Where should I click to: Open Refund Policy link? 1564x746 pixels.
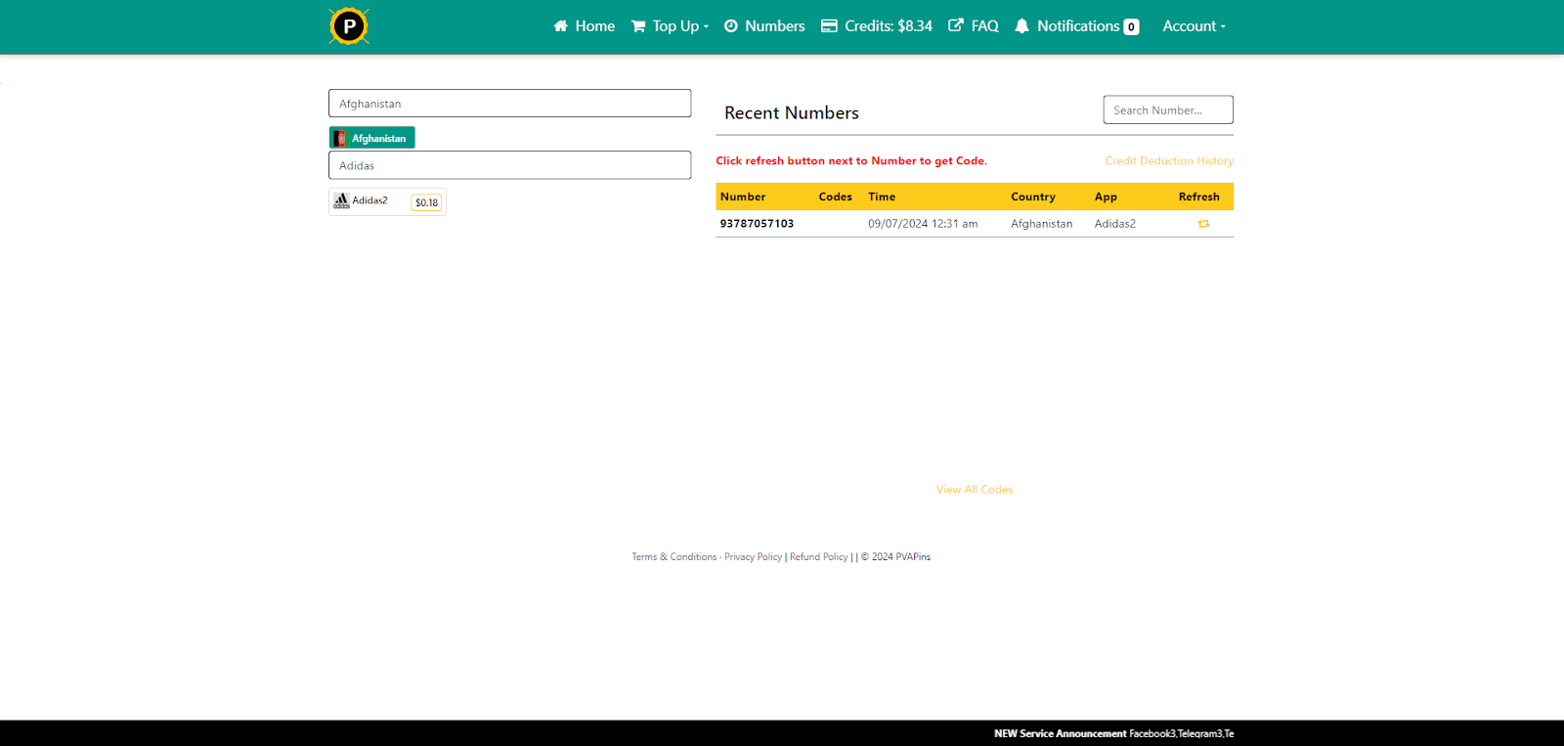(819, 557)
